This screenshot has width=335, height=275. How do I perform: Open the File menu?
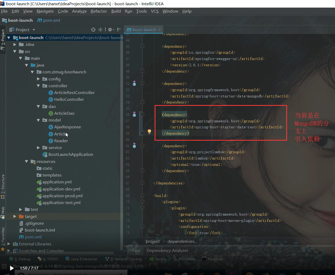pos(4,11)
